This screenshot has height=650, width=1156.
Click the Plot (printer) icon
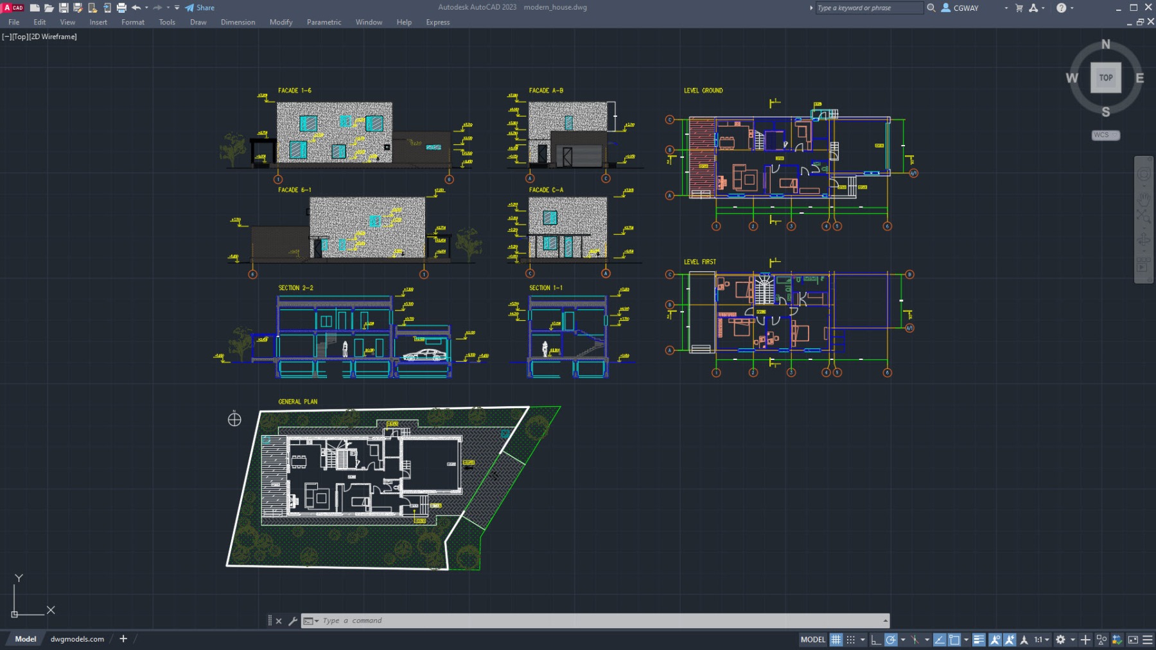coord(121,8)
